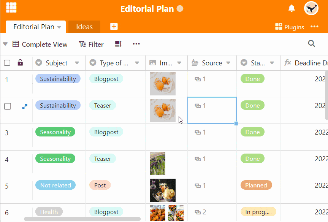Click the whale user avatar
Screen dimensions: 328x222
coord(311,8)
